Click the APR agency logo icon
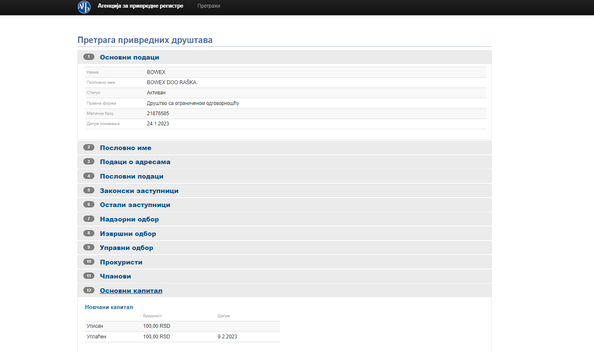 pos(84,7)
